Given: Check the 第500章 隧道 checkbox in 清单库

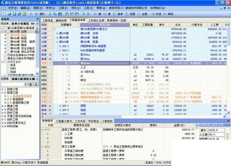Looking at the screenshot, I should click(x=8, y=45).
